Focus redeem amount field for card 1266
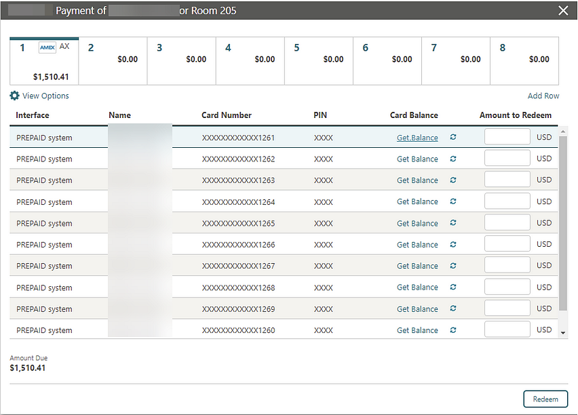 (507, 243)
